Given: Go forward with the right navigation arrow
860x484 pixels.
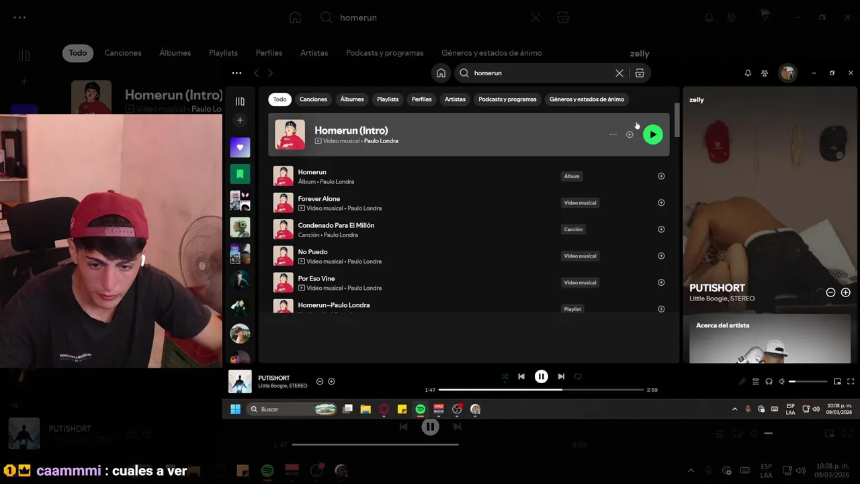Looking at the screenshot, I should coord(270,73).
